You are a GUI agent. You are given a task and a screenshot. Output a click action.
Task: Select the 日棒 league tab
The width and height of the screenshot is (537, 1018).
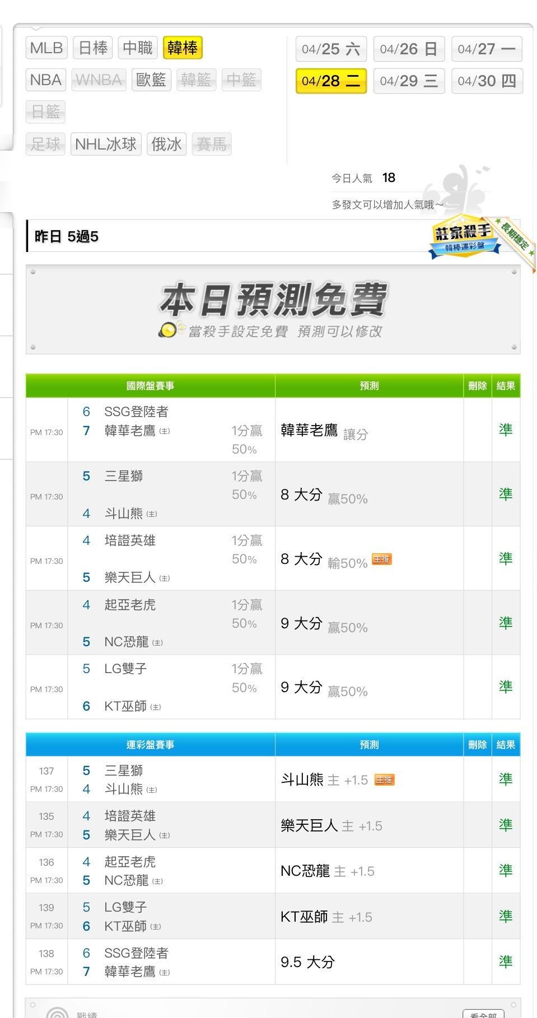(93, 48)
